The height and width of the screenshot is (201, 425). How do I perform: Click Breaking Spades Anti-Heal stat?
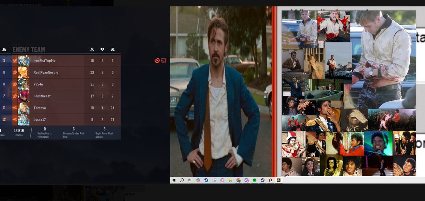pyautogui.click(x=74, y=132)
